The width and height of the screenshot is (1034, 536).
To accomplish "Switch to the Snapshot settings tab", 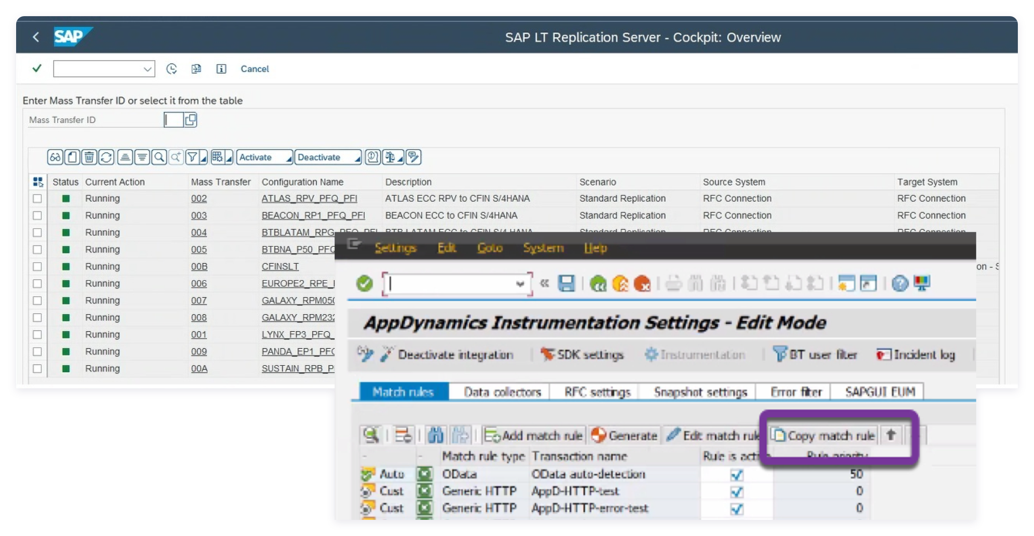I will [700, 392].
